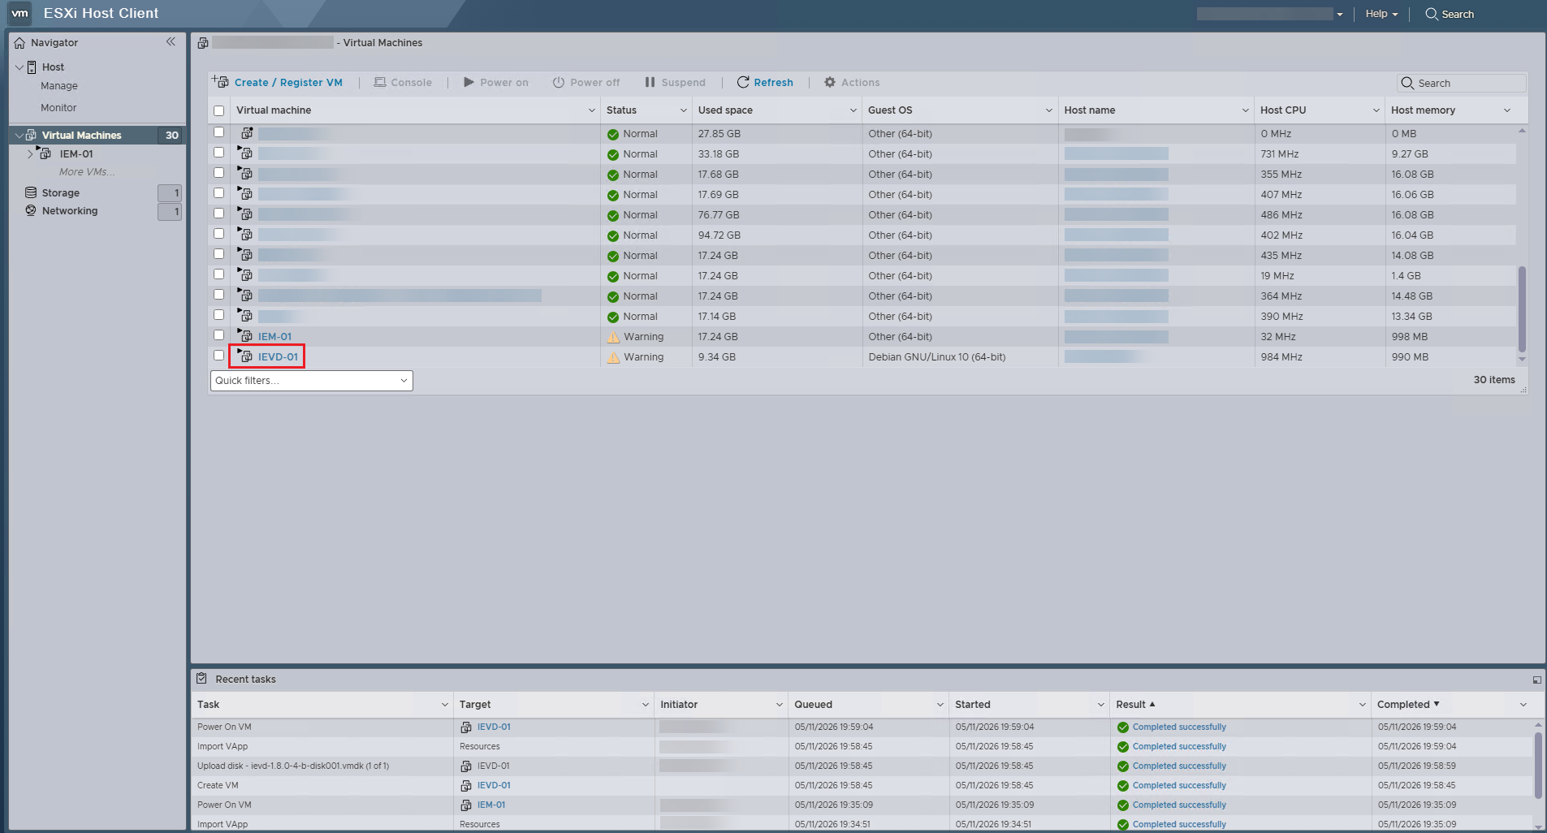
Task: Open the Help menu
Action: point(1381,14)
